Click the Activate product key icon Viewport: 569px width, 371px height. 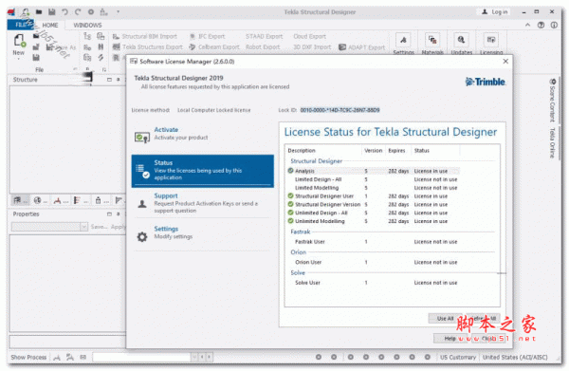(x=142, y=138)
